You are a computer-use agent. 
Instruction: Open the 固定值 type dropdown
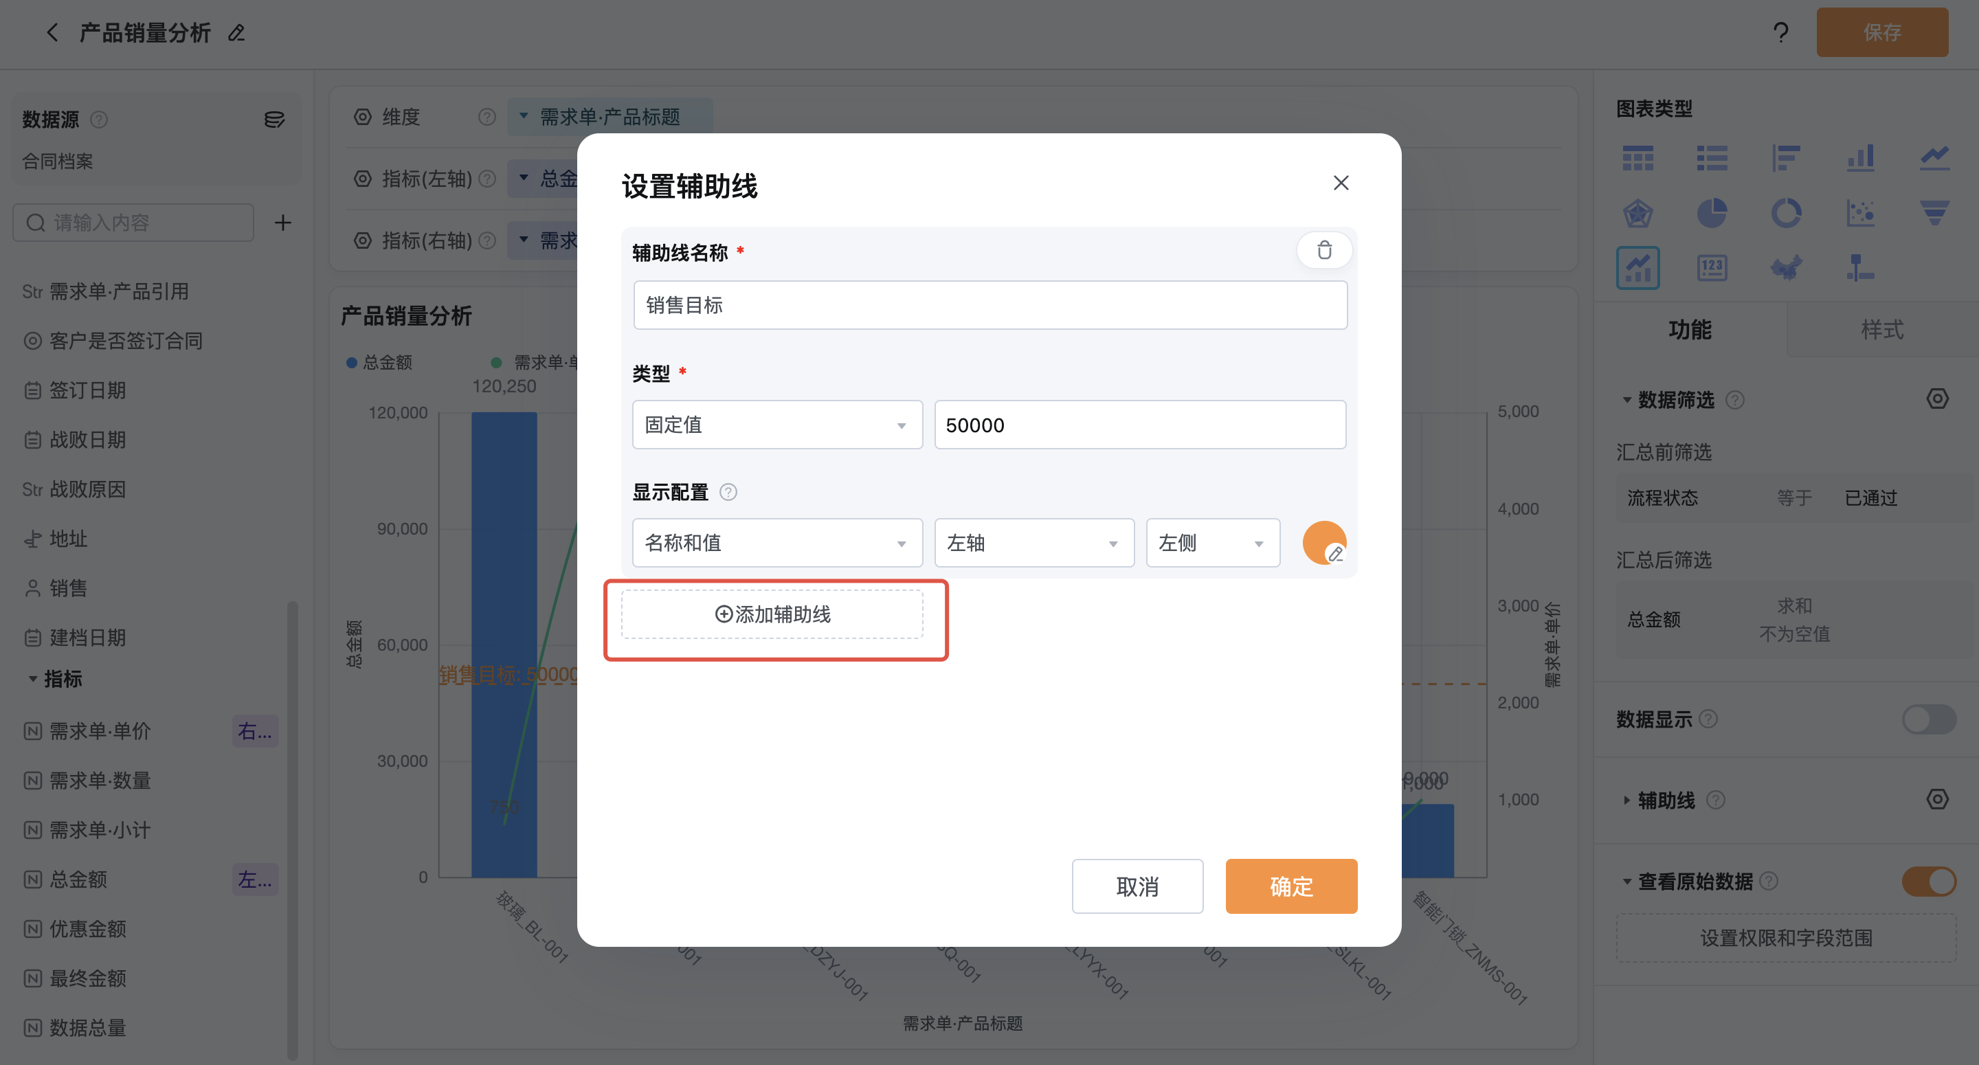pyautogui.click(x=776, y=424)
